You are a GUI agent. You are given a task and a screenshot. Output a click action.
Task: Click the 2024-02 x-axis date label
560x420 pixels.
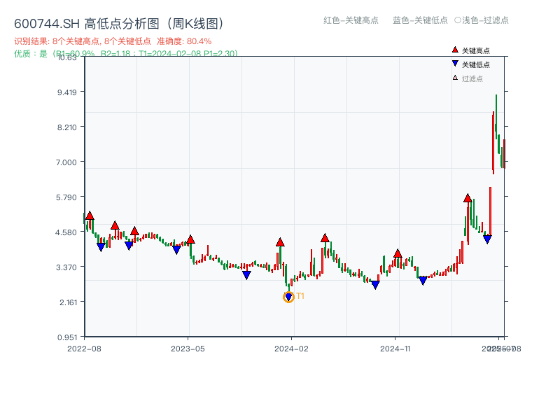[293, 346]
